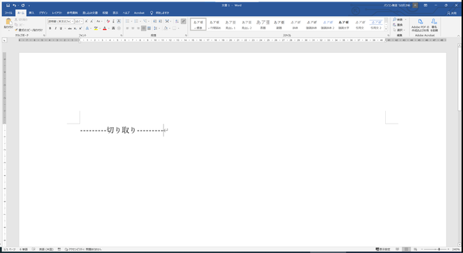Click the Paste clipboard icon
463x253 pixels.
8,22
